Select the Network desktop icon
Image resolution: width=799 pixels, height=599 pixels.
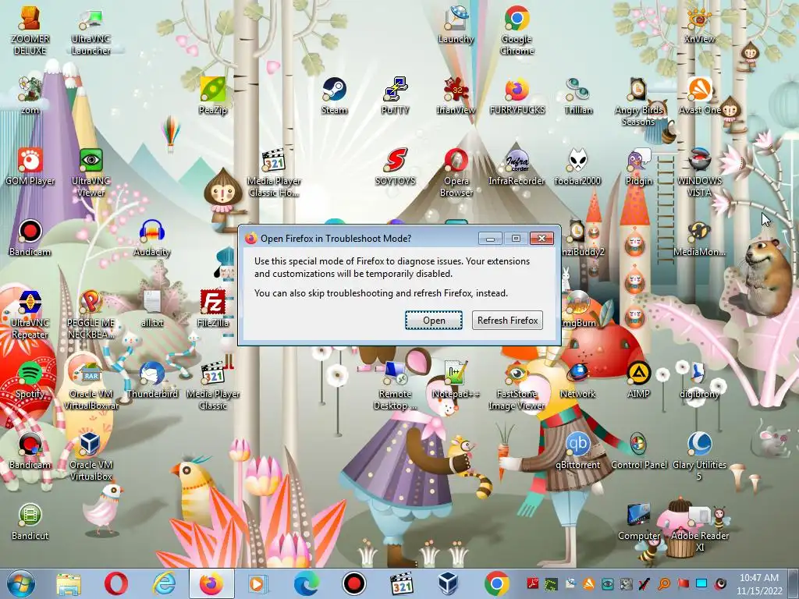tap(578, 379)
